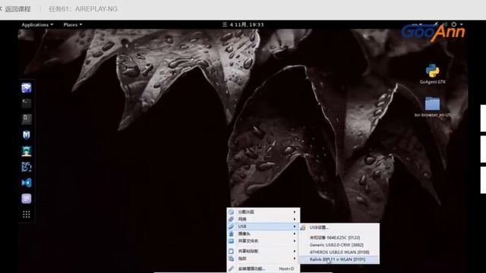Click the clock showing 4 11月, 19:33
Screen dimensions: 486x273
(243, 25)
